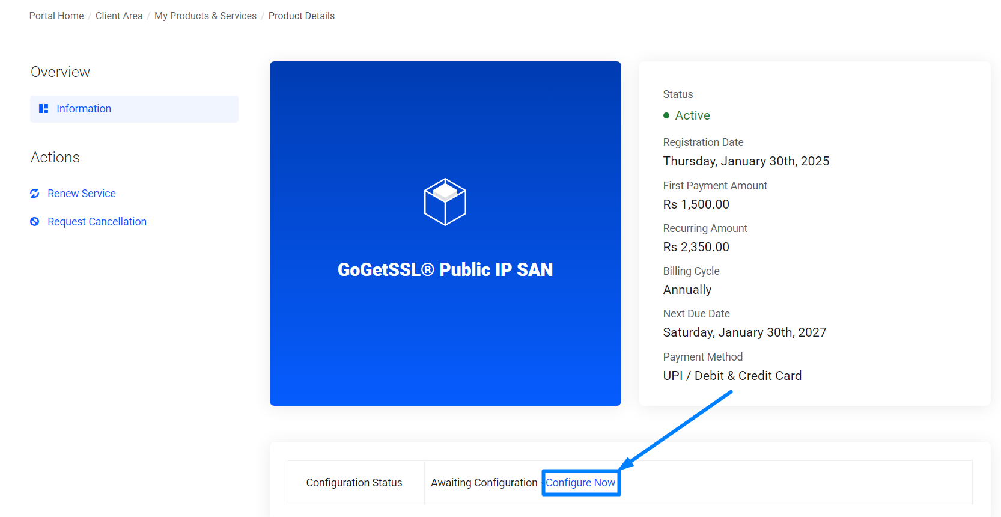Click the Product Details breadcrumb
Viewport: 1001px width, 517px height.
[x=302, y=16]
